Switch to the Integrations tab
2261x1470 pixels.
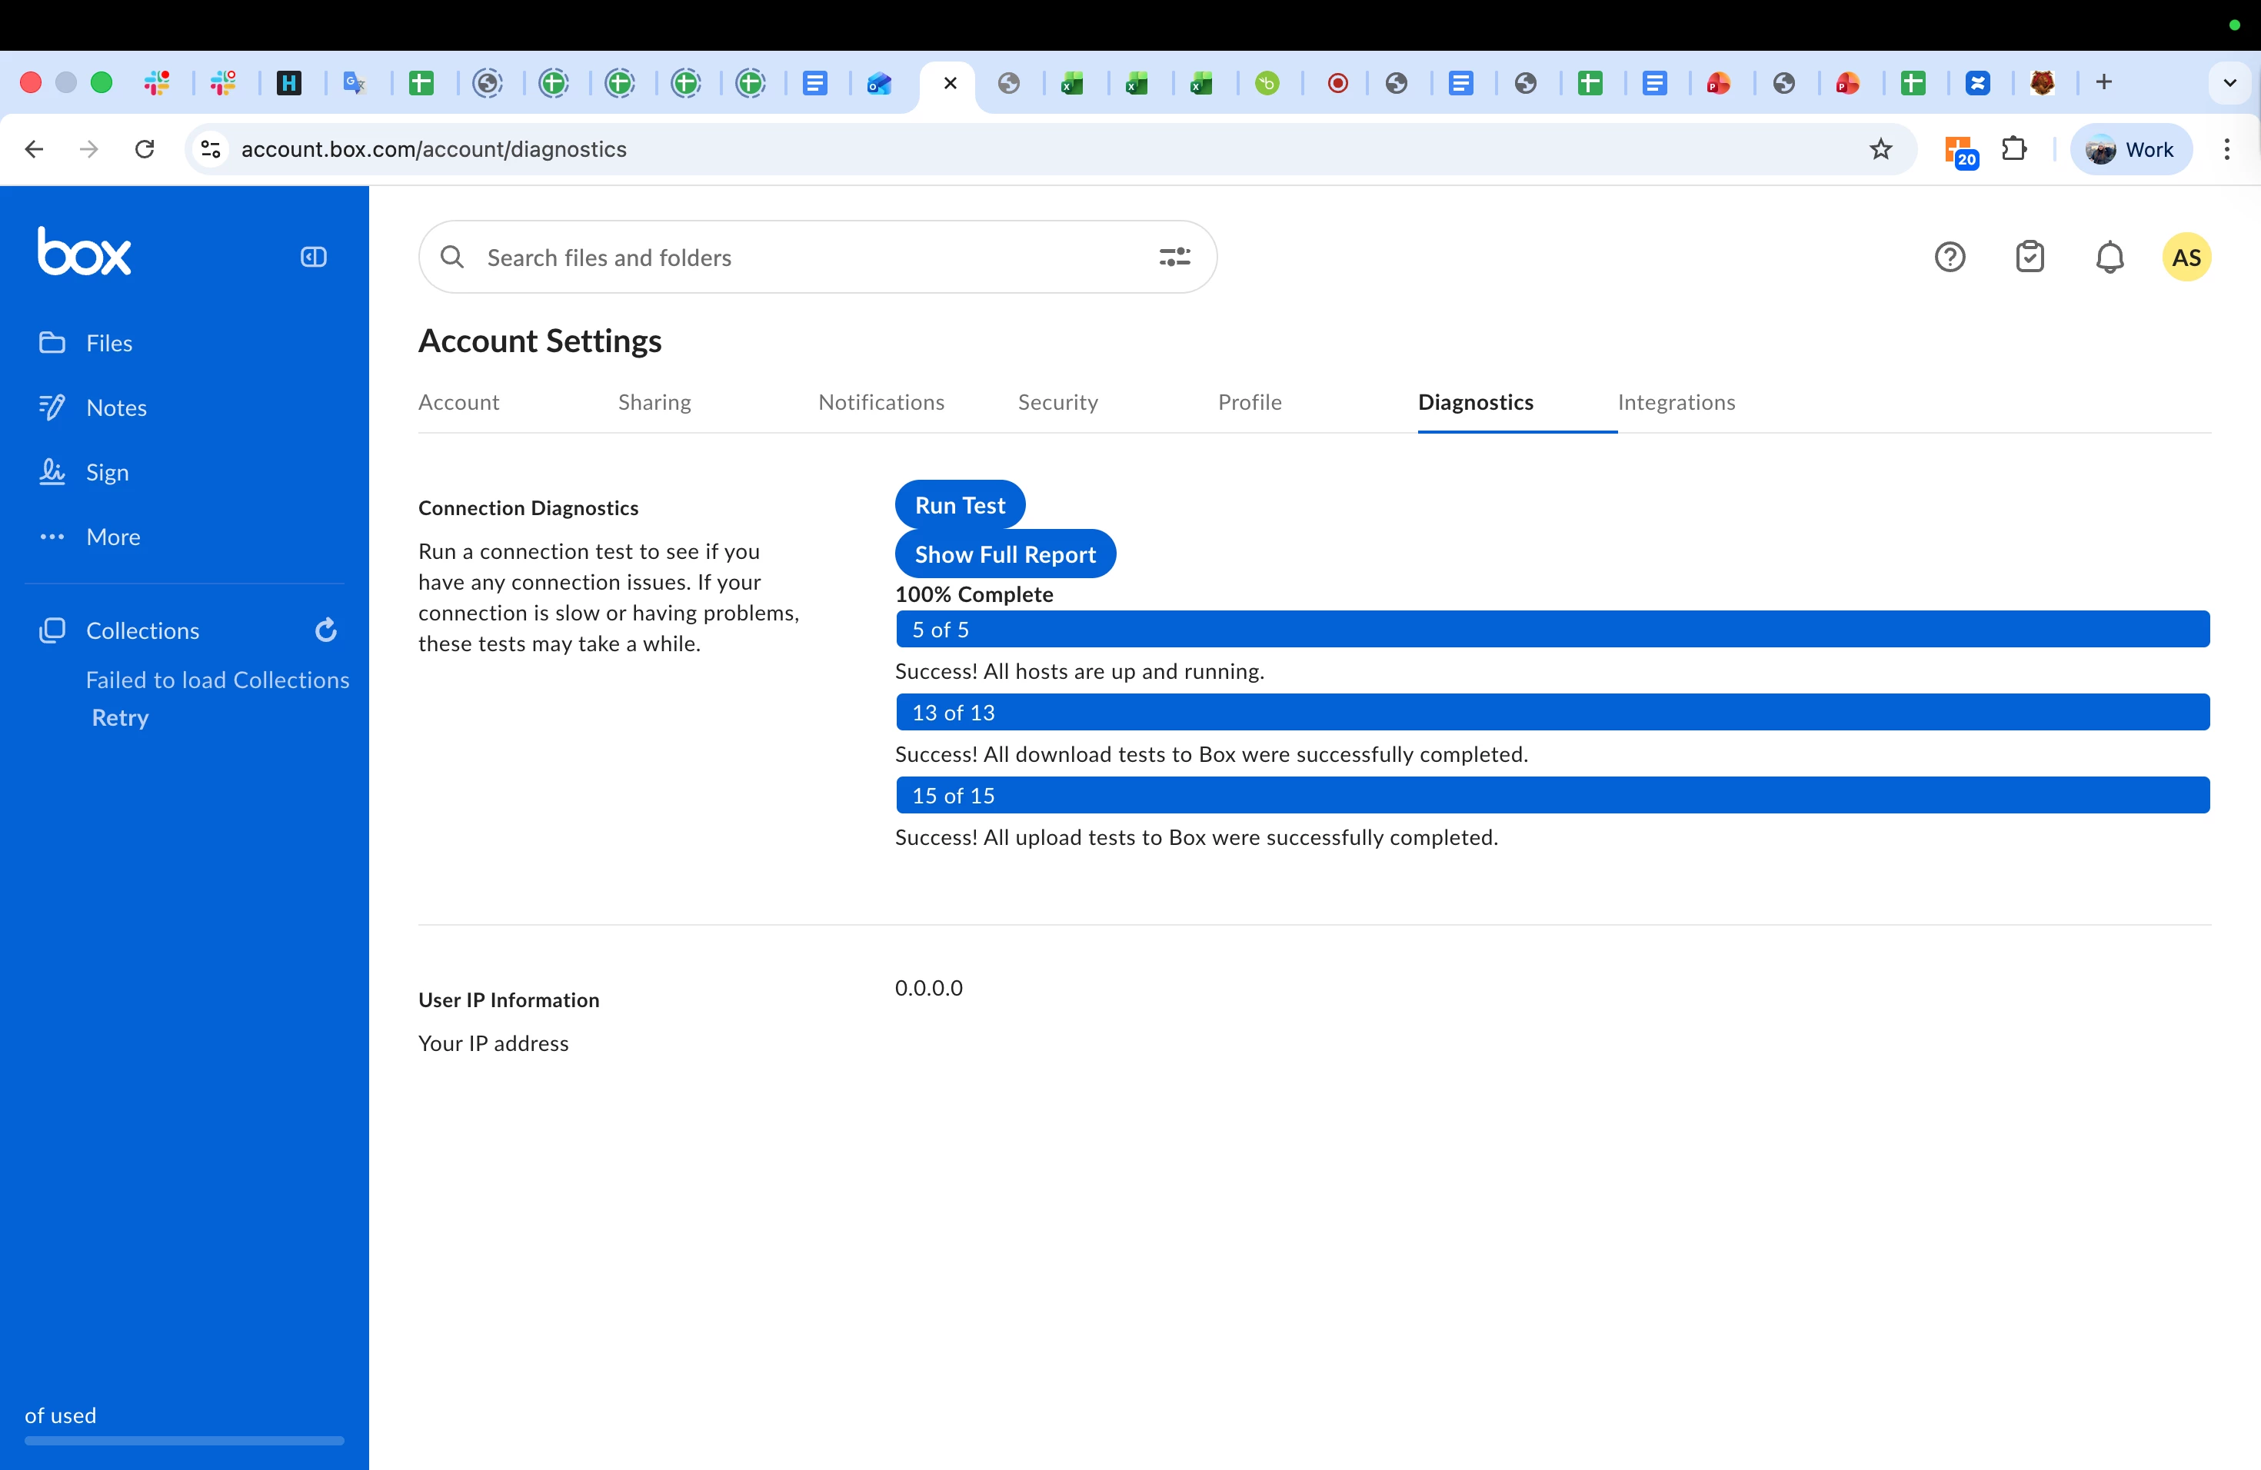coord(1676,403)
